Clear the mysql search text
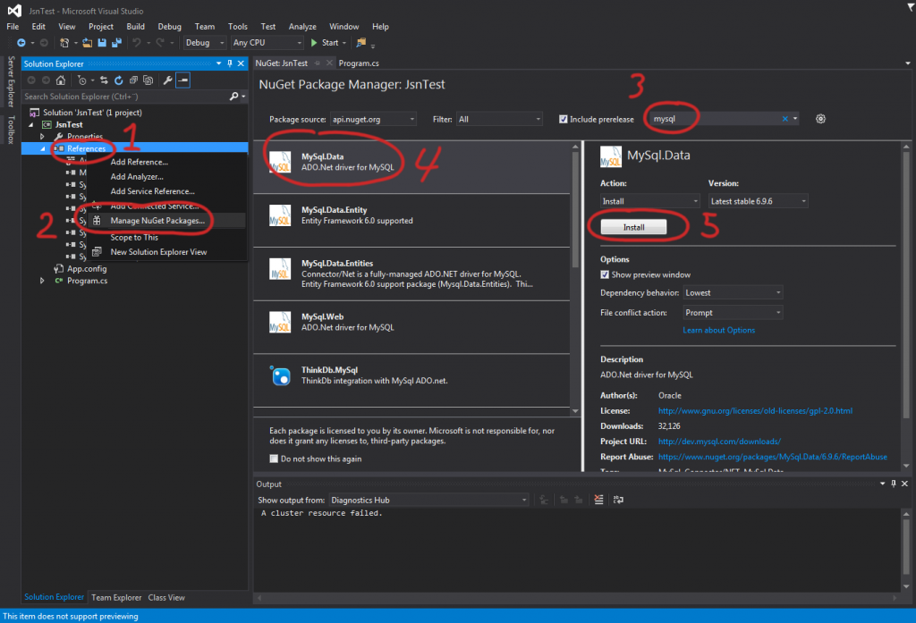Viewport: 916px width, 623px height. [785, 119]
